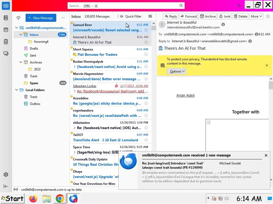Click sender contact icon next to Internet Is Beautiful

click(223, 24)
